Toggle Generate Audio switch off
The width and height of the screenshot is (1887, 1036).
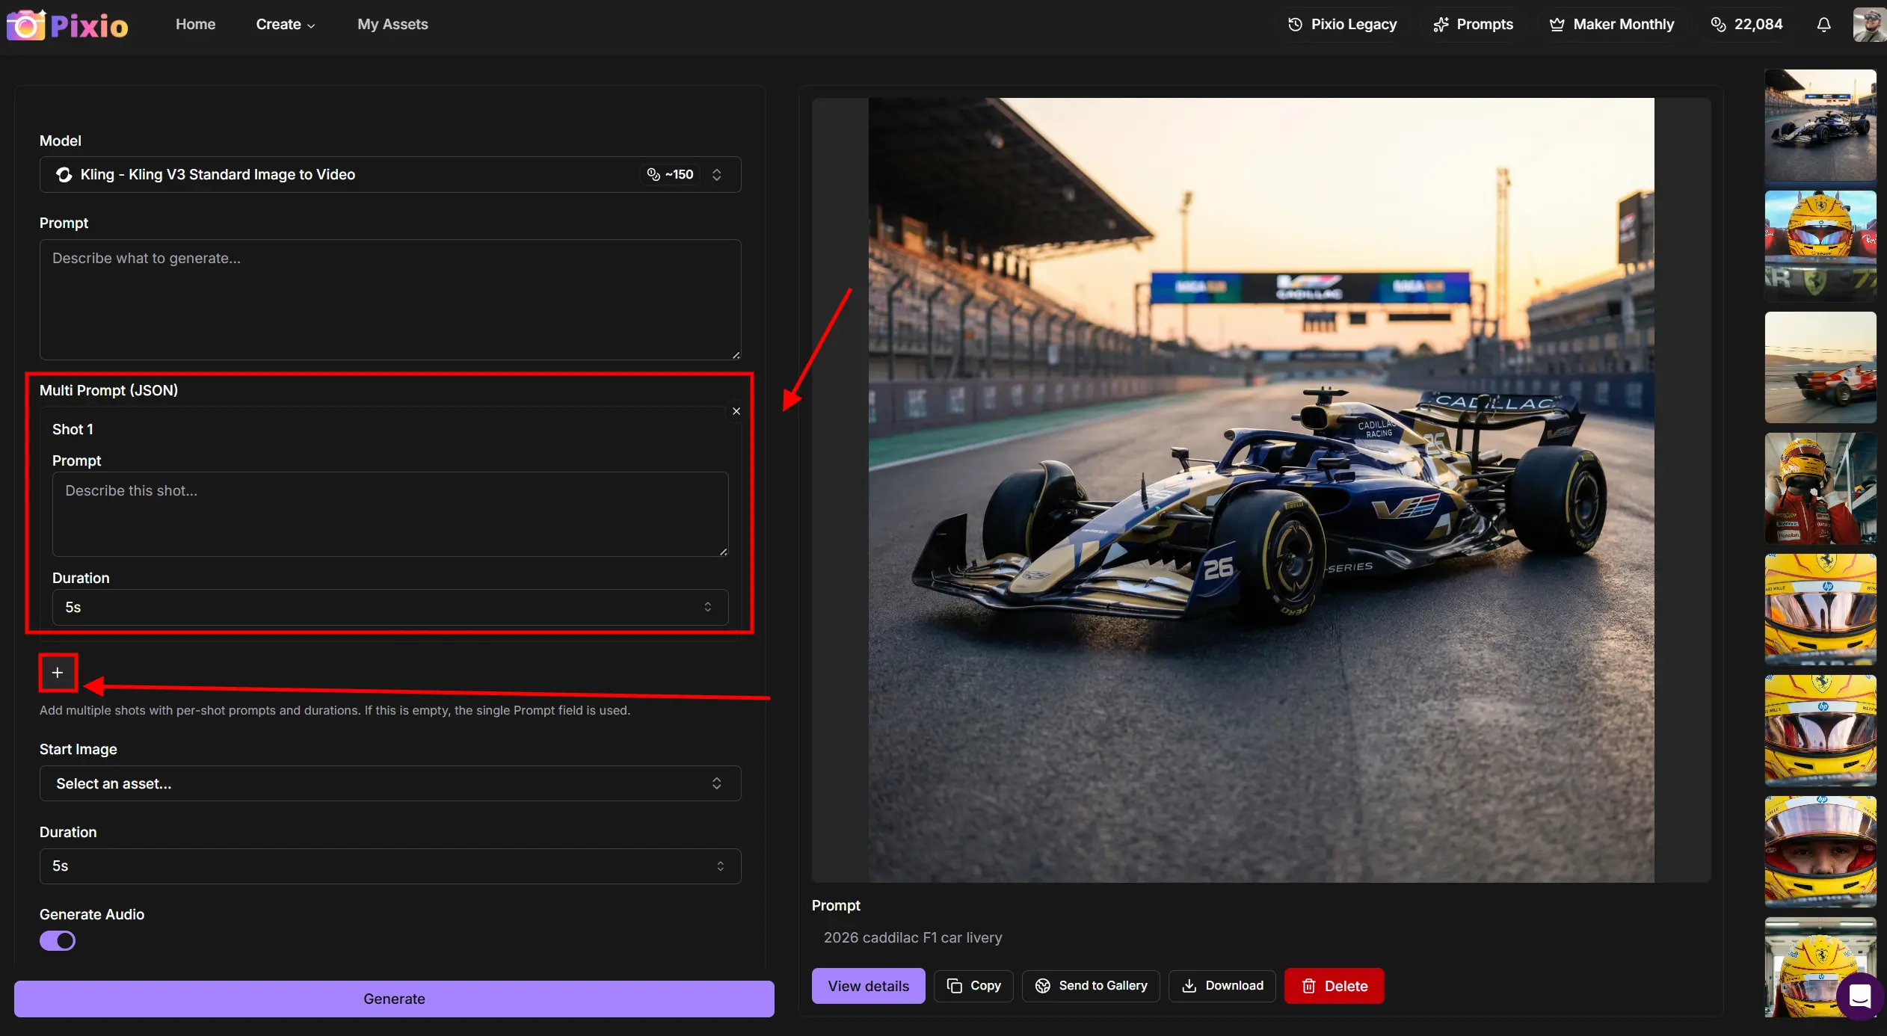[58, 940]
